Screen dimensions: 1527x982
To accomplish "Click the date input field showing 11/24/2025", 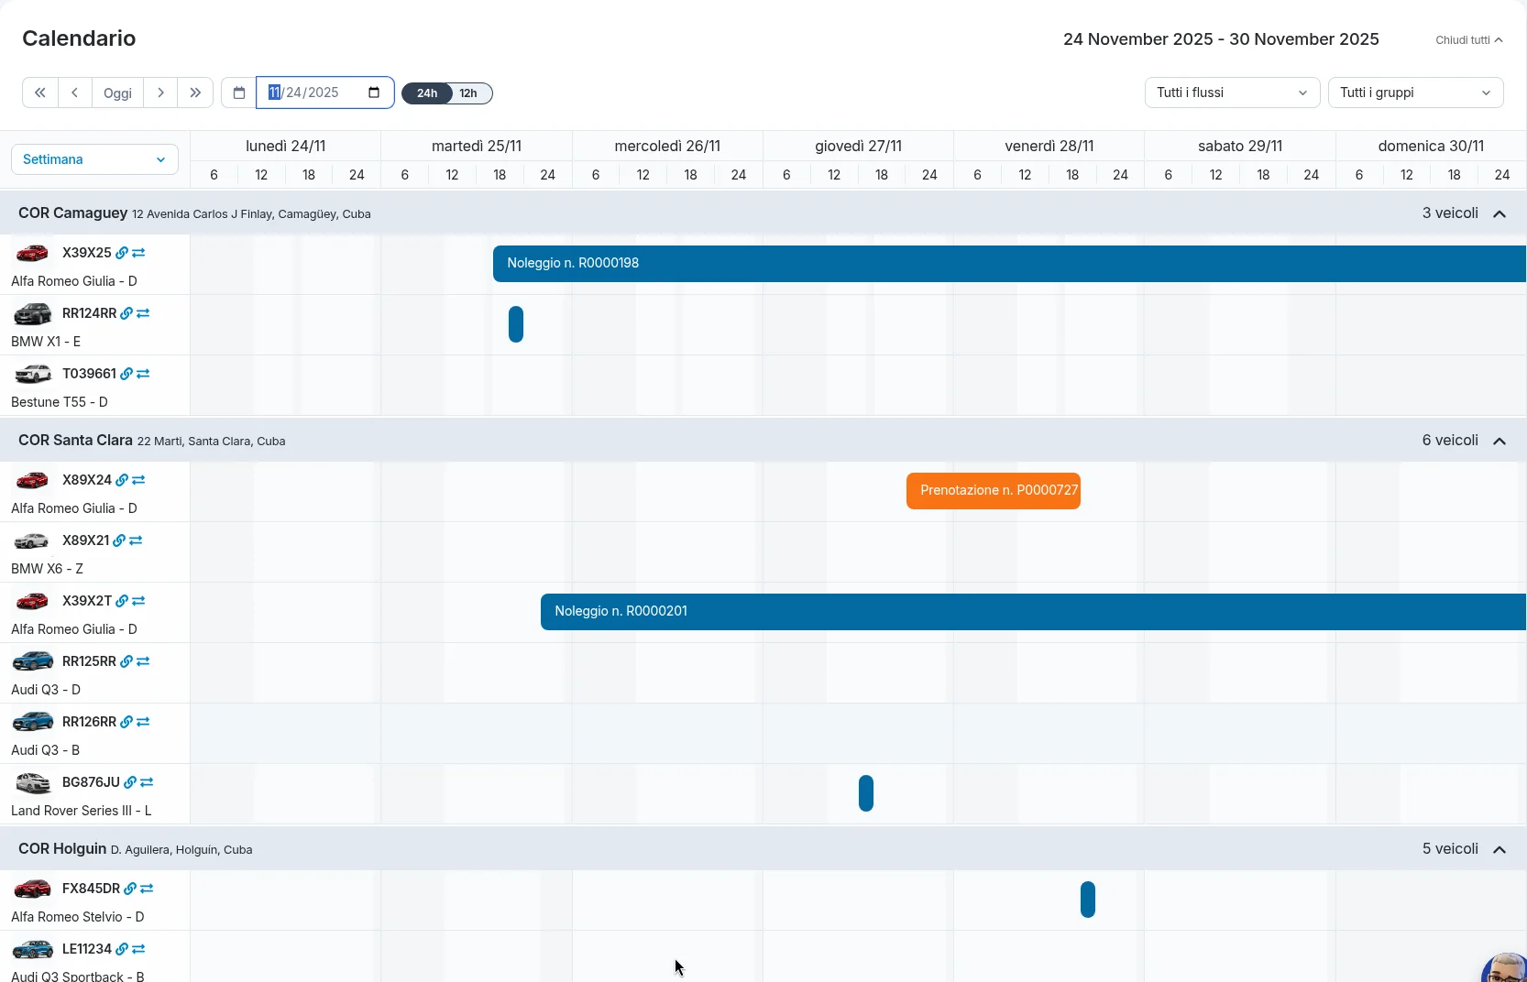I will coord(325,93).
